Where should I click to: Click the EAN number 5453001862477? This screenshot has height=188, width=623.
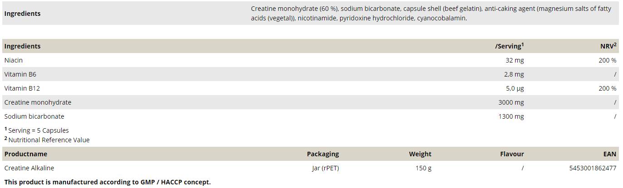592,168
